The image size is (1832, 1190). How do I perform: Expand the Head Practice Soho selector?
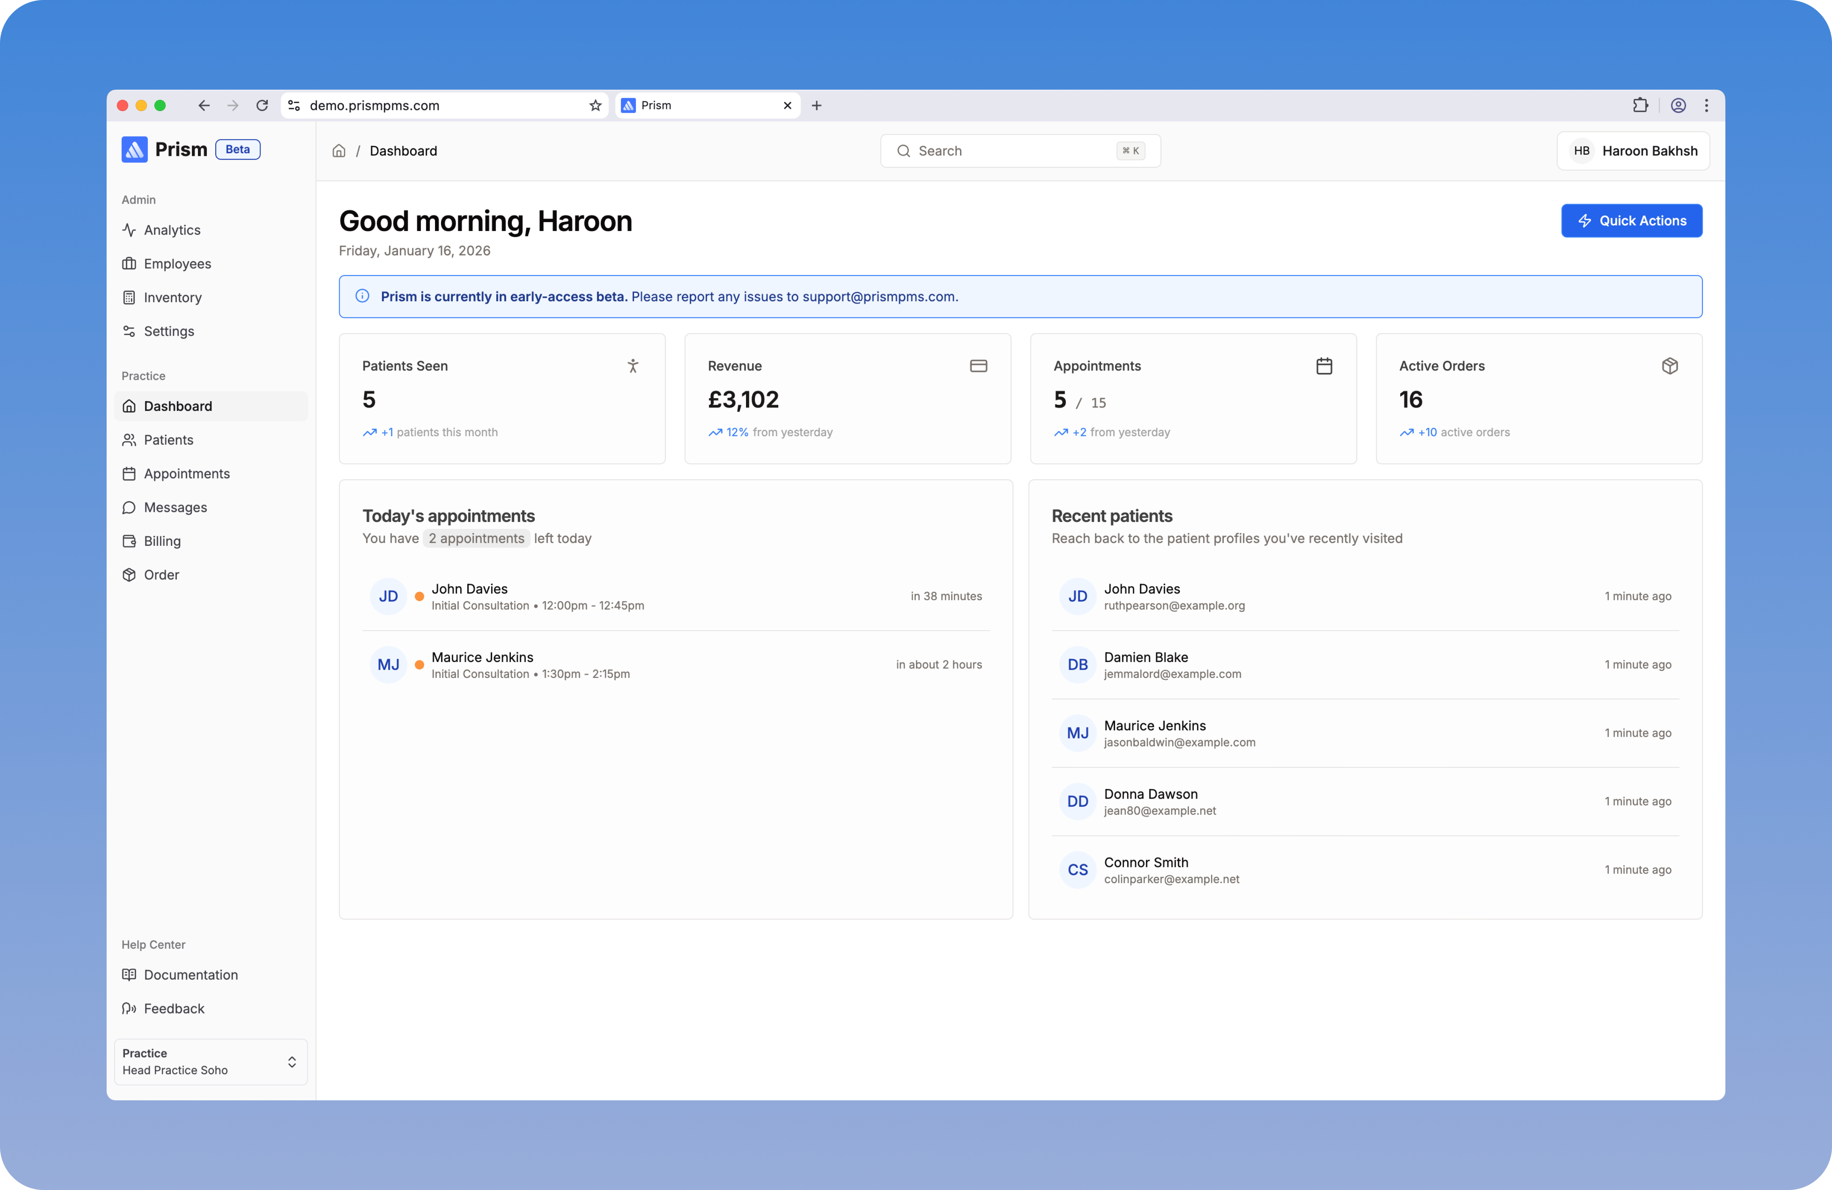[x=210, y=1062]
